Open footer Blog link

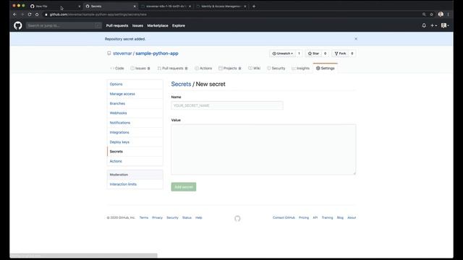pyautogui.click(x=340, y=217)
